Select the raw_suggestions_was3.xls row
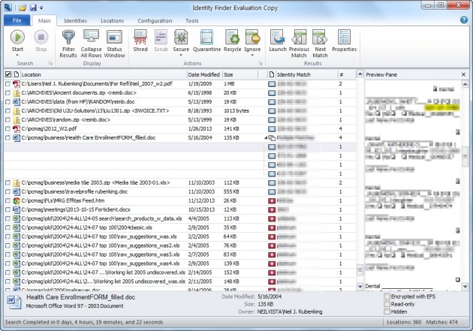This screenshot has height=331, width=473. pyautogui.click(x=179, y=254)
